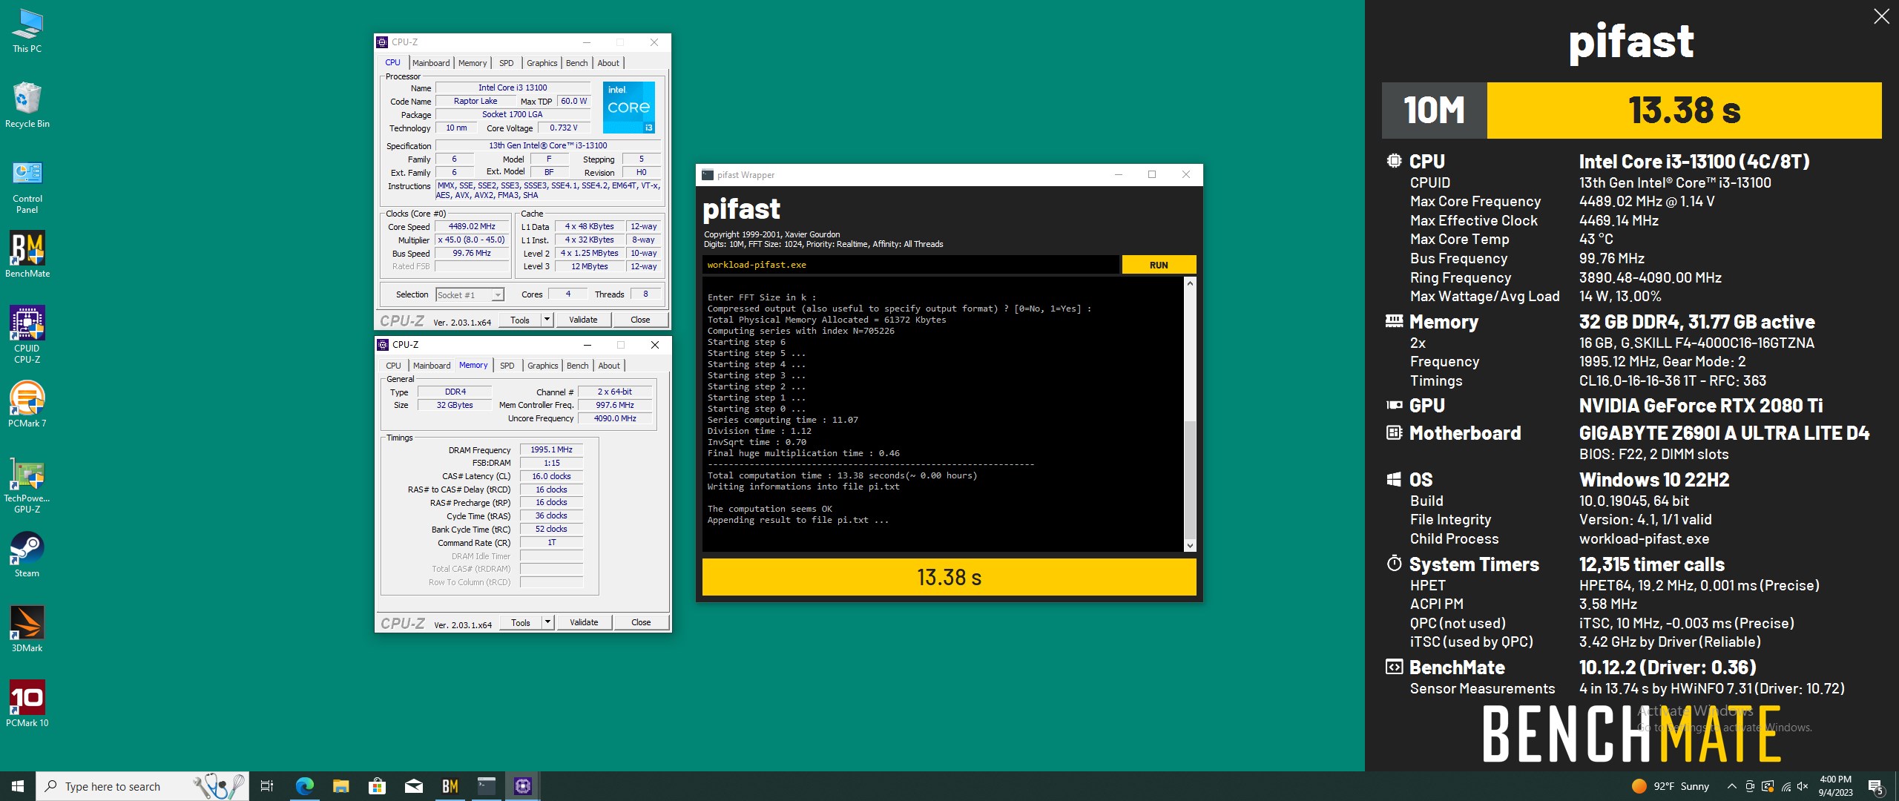Click the network tray icon
This screenshot has width=1899, height=801.
[1786, 786]
